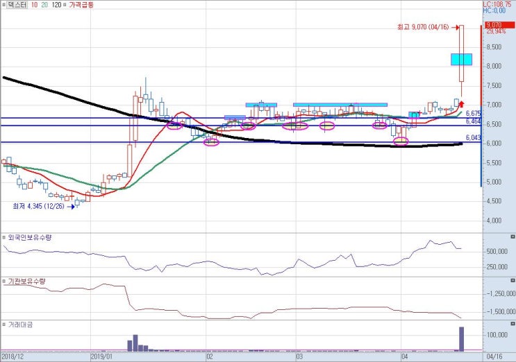Click the 2019/01 date axis label

pos(101,356)
